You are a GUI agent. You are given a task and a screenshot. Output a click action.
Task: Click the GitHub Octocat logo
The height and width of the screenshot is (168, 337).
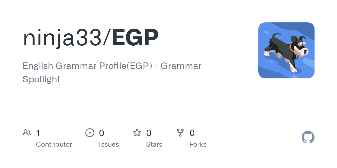pyautogui.click(x=308, y=137)
